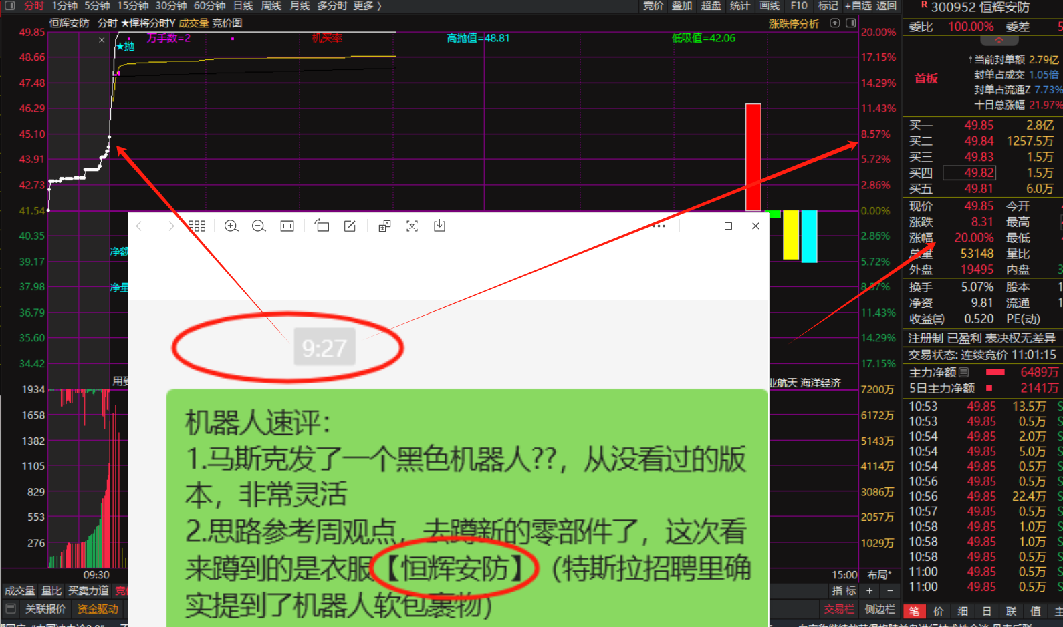Click the 竞价 toolbar button

tap(653, 5)
